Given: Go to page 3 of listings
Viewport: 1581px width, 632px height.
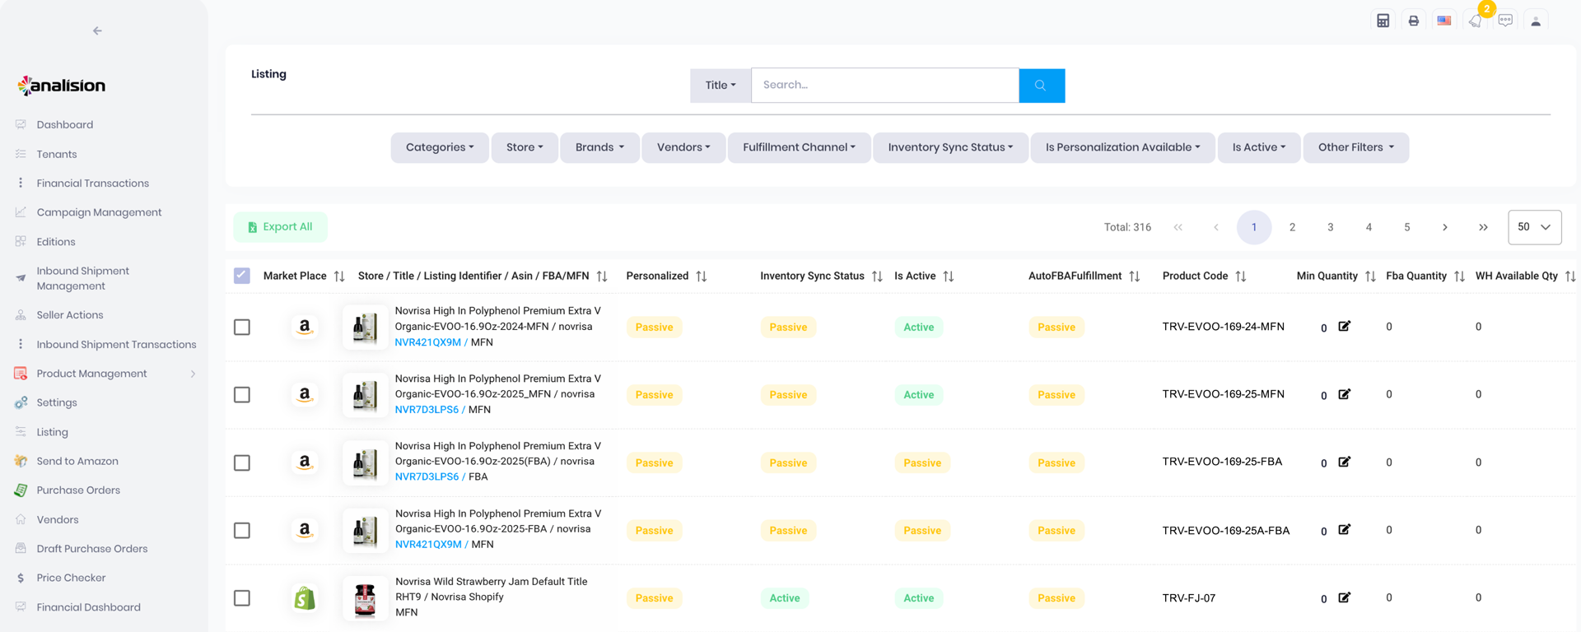Looking at the screenshot, I should pos(1330,227).
